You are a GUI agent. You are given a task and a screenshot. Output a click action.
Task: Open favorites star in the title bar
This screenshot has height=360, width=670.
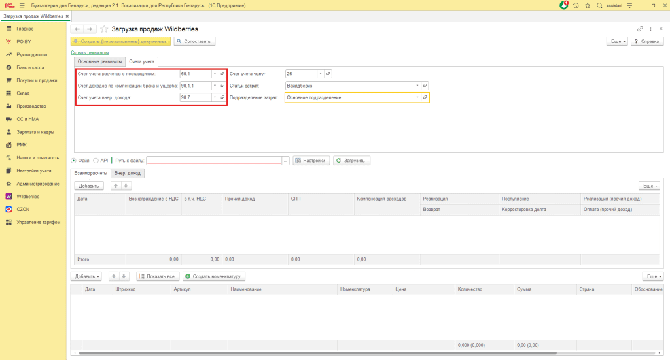[x=588, y=5]
